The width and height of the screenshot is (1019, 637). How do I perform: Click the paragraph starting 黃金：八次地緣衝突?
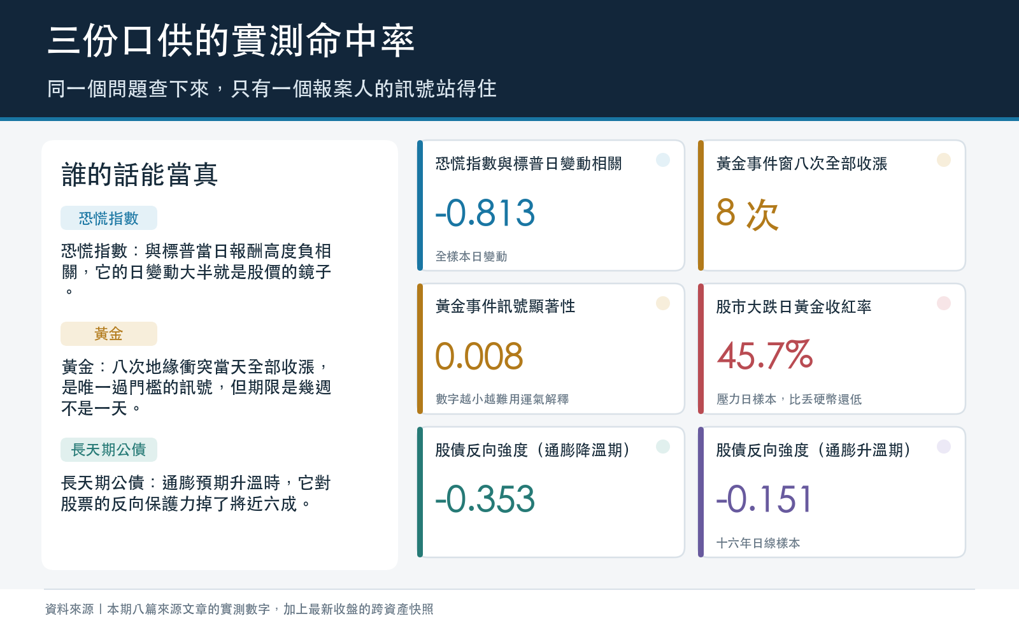click(x=196, y=387)
